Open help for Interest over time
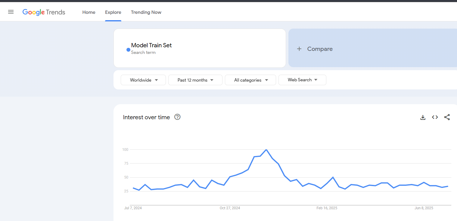The width and height of the screenshot is (457, 221). tap(177, 117)
